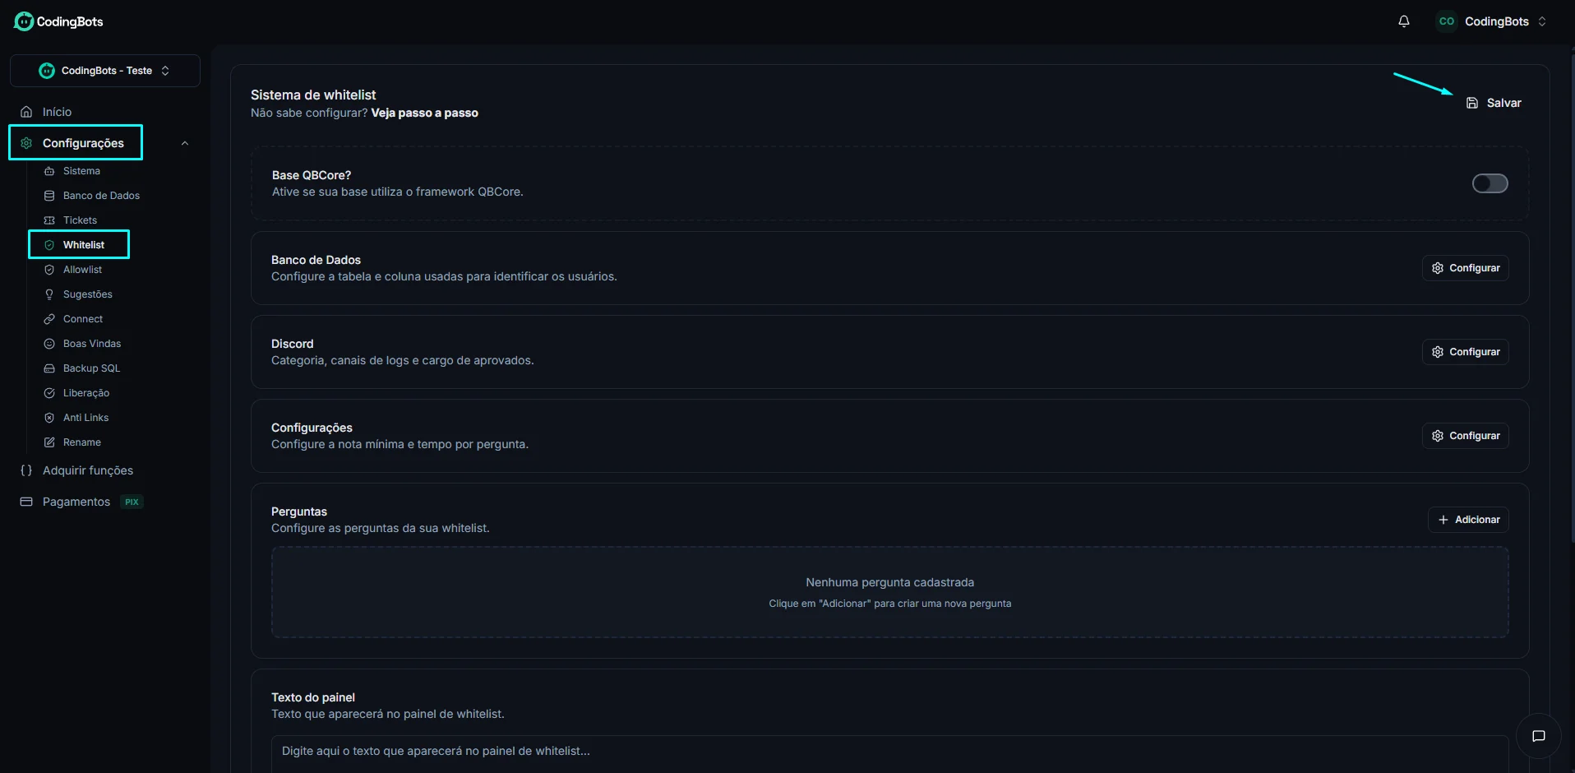The image size is (1575, 773).
Task: Click the Tickets icon in sidebar
Action: click(49, 220)
